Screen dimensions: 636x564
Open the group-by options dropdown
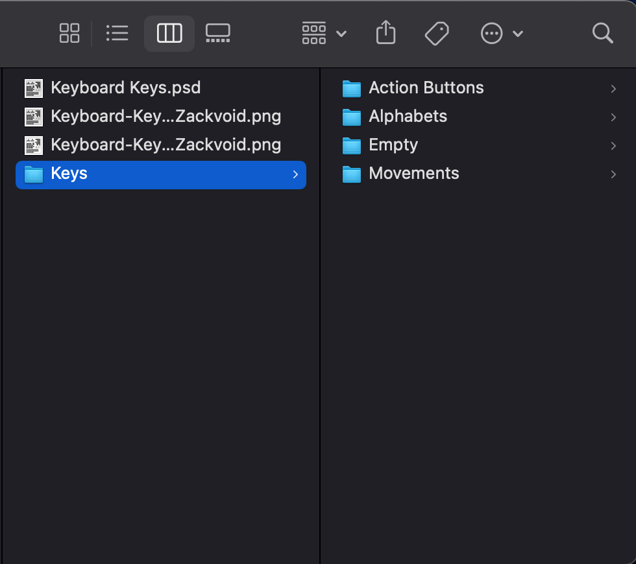click(324, 33)
